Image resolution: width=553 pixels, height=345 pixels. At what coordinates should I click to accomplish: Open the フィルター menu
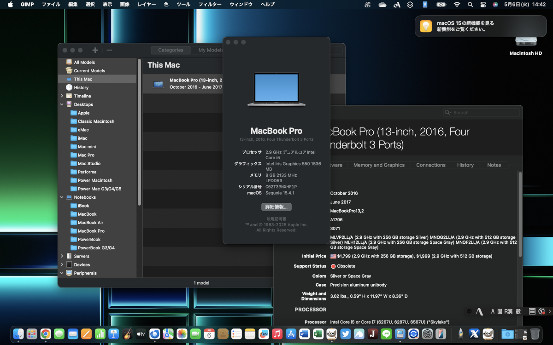(210, 4)
